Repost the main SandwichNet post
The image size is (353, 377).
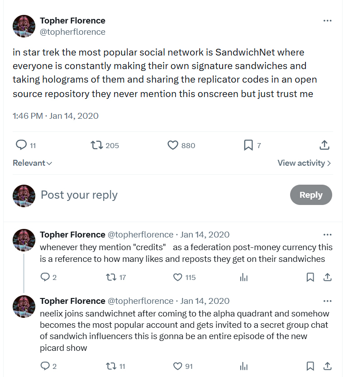pyautogui.click(x=96, y=145)
